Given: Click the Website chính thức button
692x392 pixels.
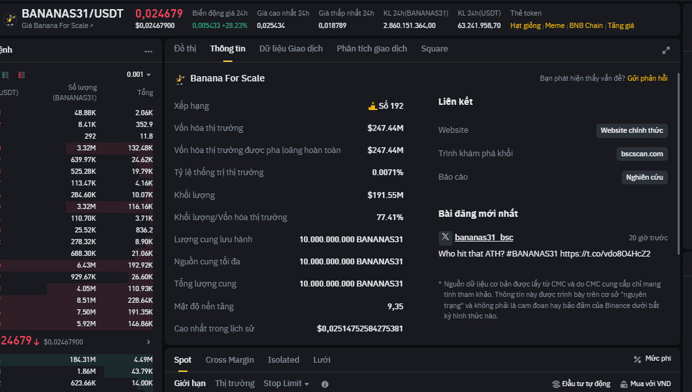Looking at the screenshot, I should [x=631, y=130].
